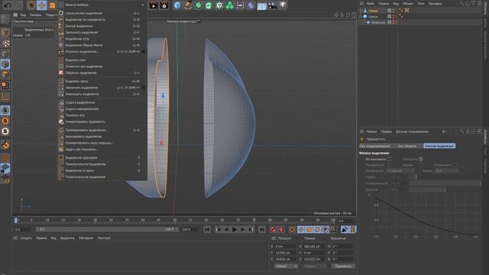
Task: Click the Autokeying icon beside record
Action: coord(281,229)
